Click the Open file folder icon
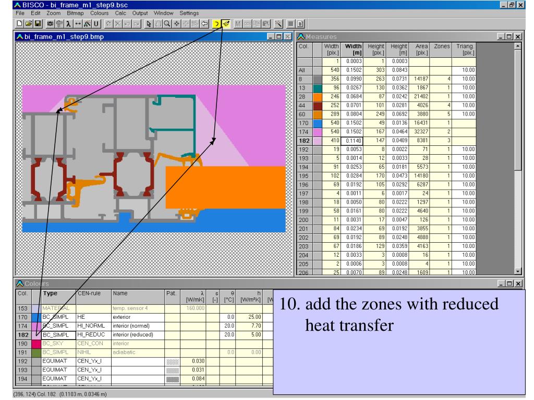Screen dimensions: 534x400 (x=29, y=24)
